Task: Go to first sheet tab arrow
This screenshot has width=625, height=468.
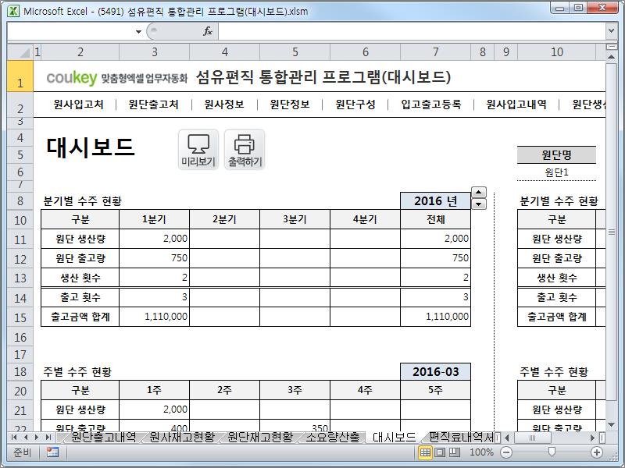Action: tap(14, 438)
